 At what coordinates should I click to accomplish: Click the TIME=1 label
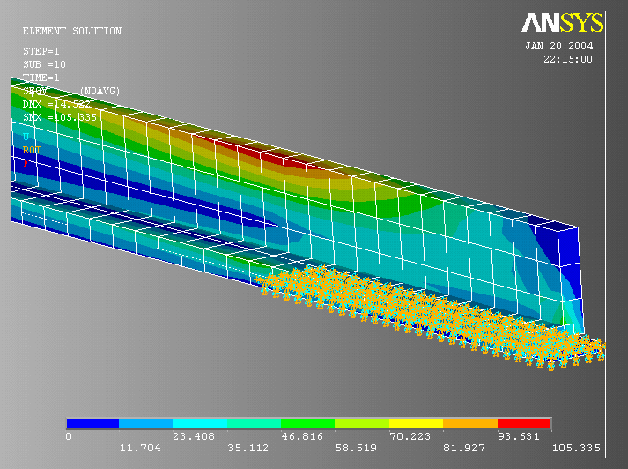(x=41, y=78)
